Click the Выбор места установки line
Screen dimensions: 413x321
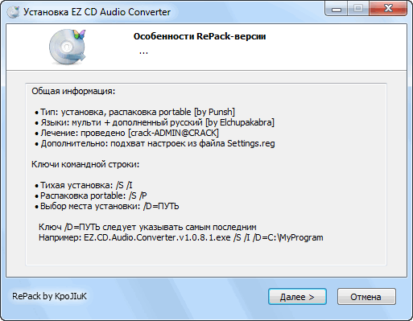(107, 206)
